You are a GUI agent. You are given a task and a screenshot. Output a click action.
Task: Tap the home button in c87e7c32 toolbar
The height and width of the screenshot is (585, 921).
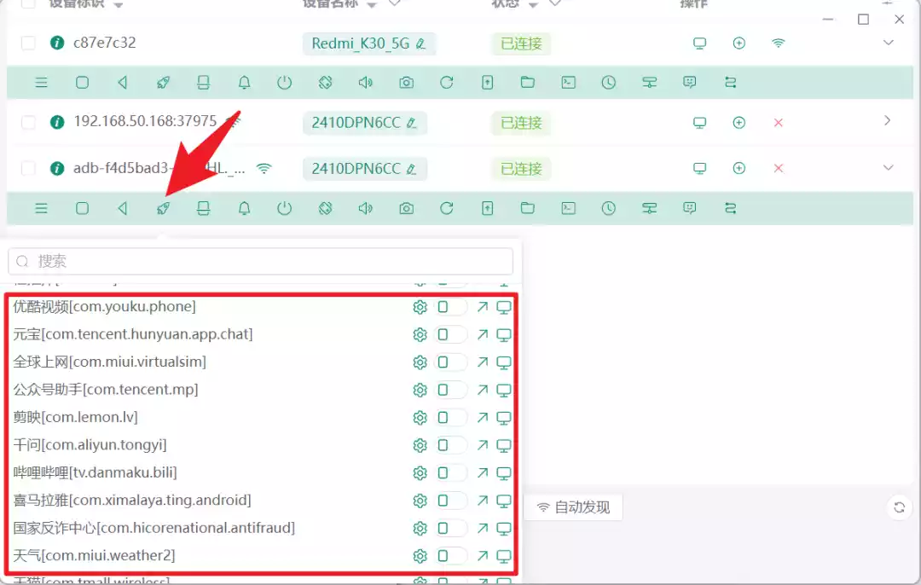tap(82, 82)
